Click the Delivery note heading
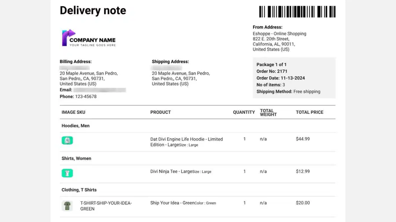 pyautogui.click(x=93, y=11)
